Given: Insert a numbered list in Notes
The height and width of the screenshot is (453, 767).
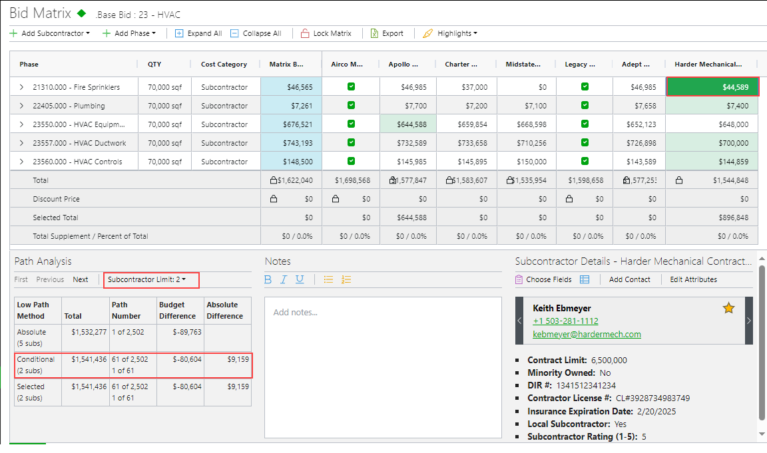Looking at the screenshot, I should (346, 279).
